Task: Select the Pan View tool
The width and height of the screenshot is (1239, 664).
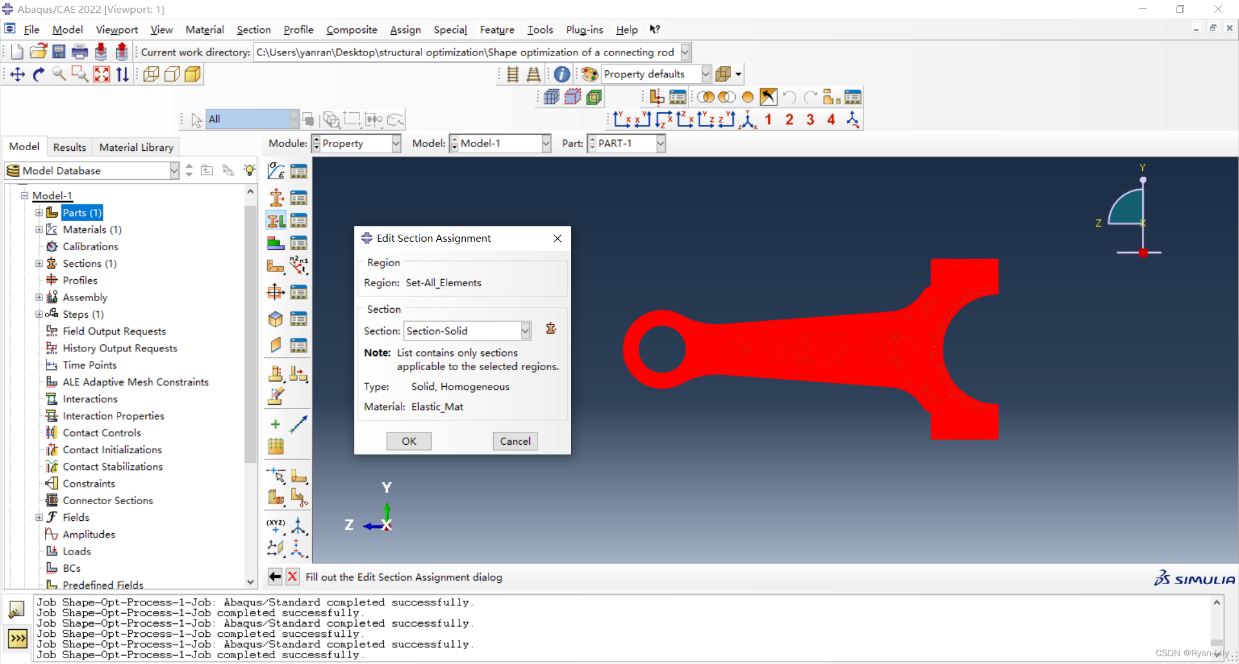Action: coord(17,74)
